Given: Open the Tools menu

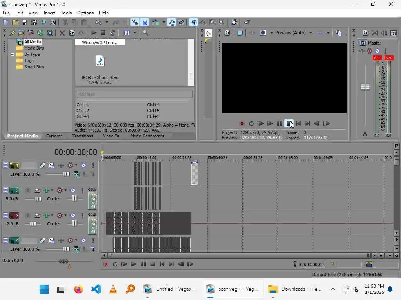Looking at the screenshot, I should click(66, 13).
